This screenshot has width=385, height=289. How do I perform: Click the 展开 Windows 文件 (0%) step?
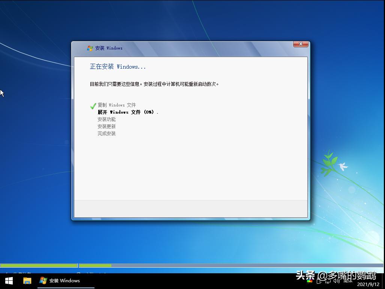[x=128, y=112]
